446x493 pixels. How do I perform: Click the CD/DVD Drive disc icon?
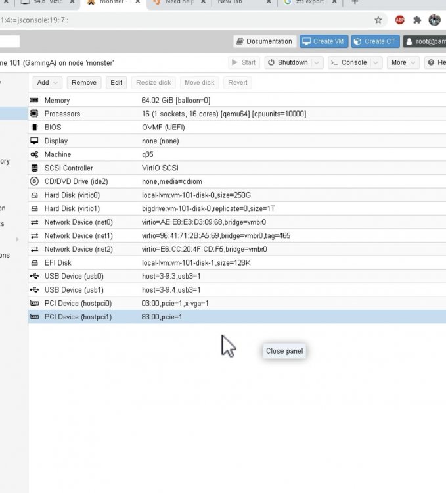click(x=34, y=181)
